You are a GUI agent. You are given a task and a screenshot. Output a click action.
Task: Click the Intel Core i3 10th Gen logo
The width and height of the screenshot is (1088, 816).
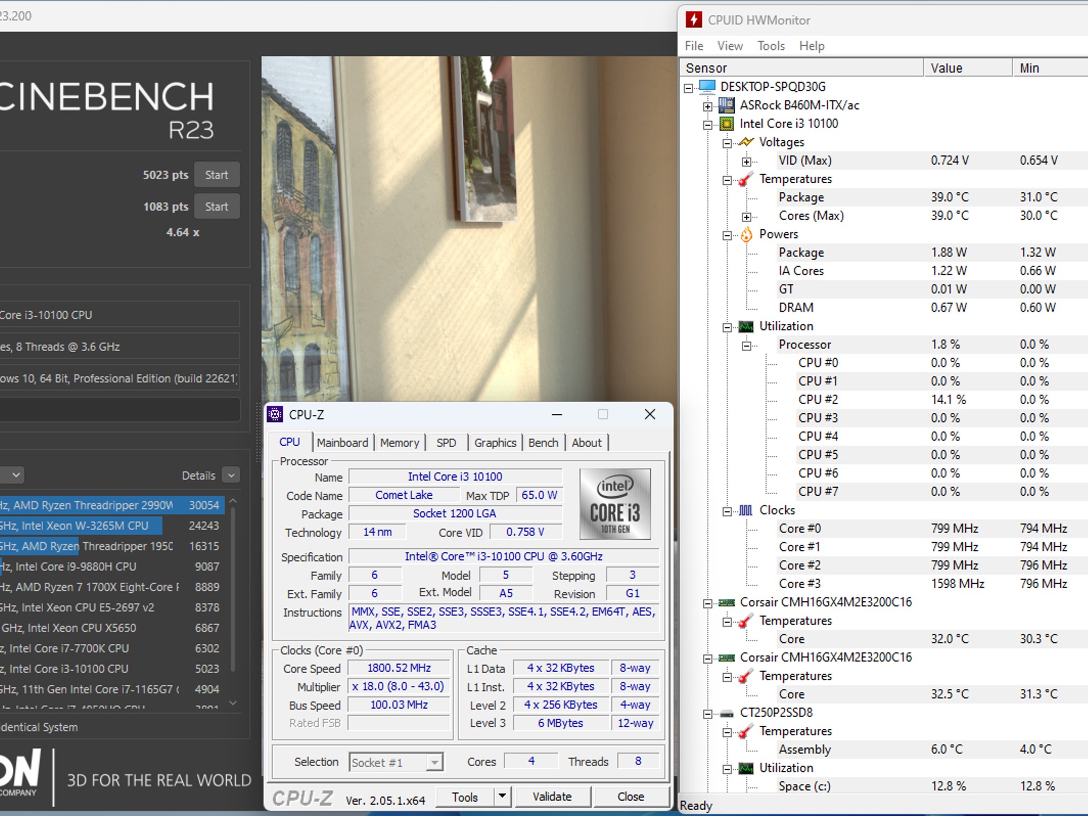click(615, 504)
